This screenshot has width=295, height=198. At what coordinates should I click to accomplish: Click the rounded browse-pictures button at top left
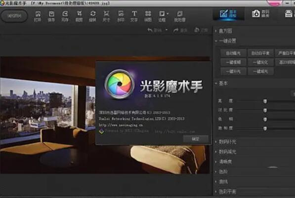[14, 16]
